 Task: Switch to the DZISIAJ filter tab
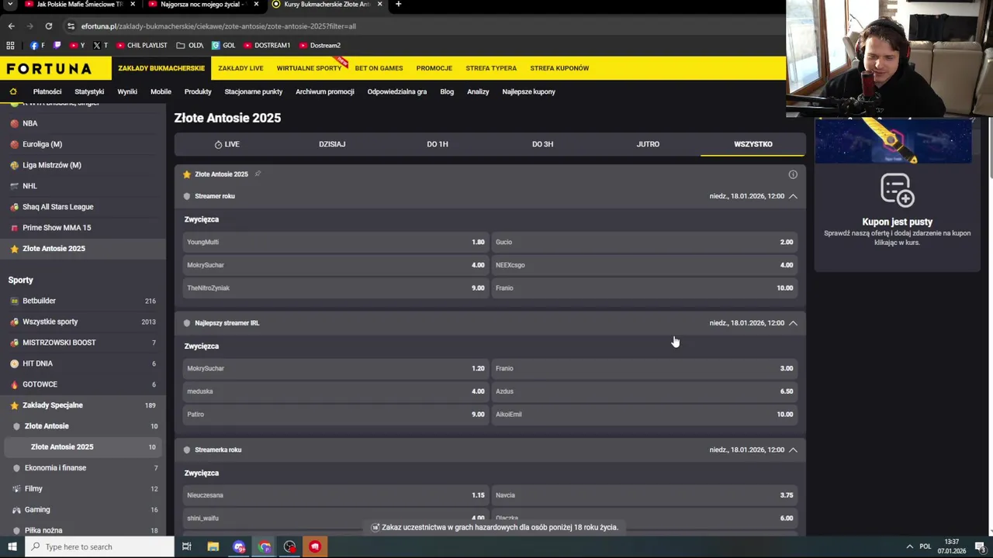pyautogui.click(x=332, y=144)
